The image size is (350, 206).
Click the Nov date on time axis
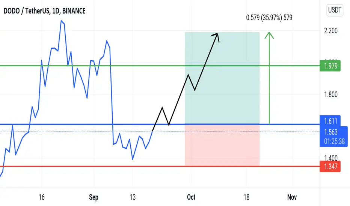292,197
